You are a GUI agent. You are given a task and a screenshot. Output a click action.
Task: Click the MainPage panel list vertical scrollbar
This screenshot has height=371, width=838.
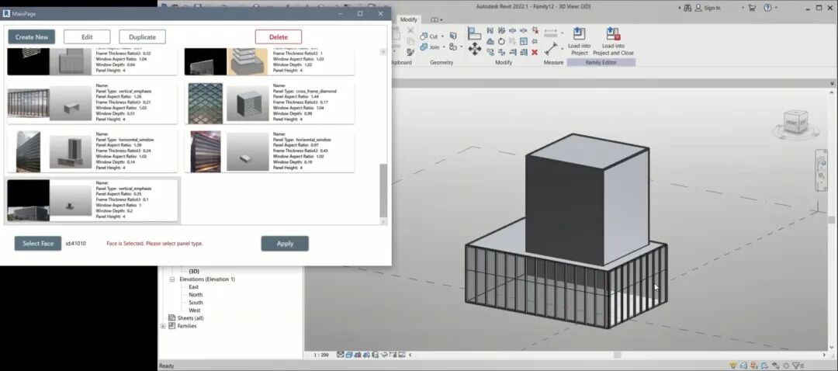click(383, 190)
